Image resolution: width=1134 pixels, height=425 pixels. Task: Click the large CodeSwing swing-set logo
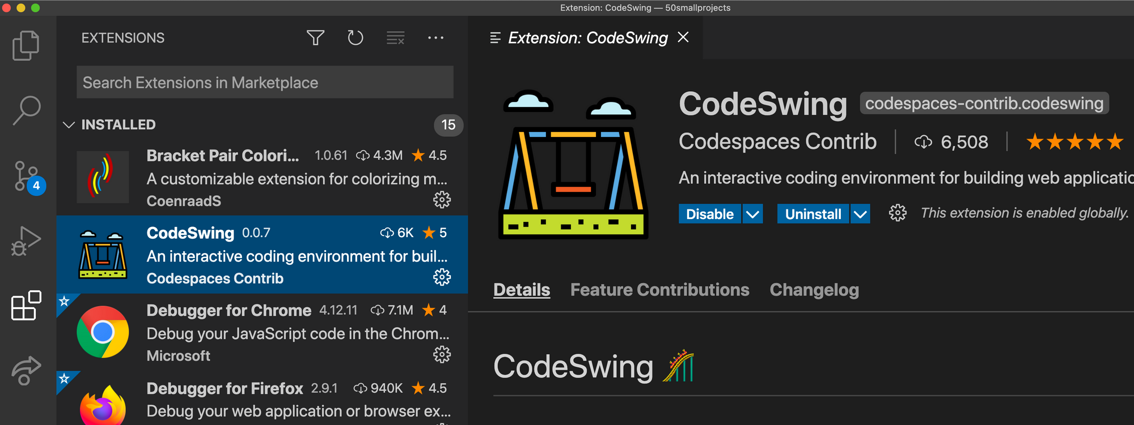tap(573, 165)
